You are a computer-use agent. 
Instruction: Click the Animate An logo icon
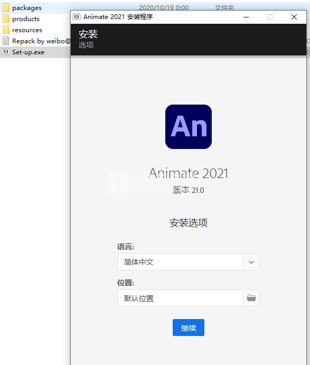tap(189, 127)
